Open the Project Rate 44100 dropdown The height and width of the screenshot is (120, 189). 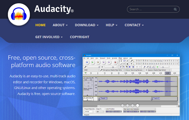tap(89, 112)
